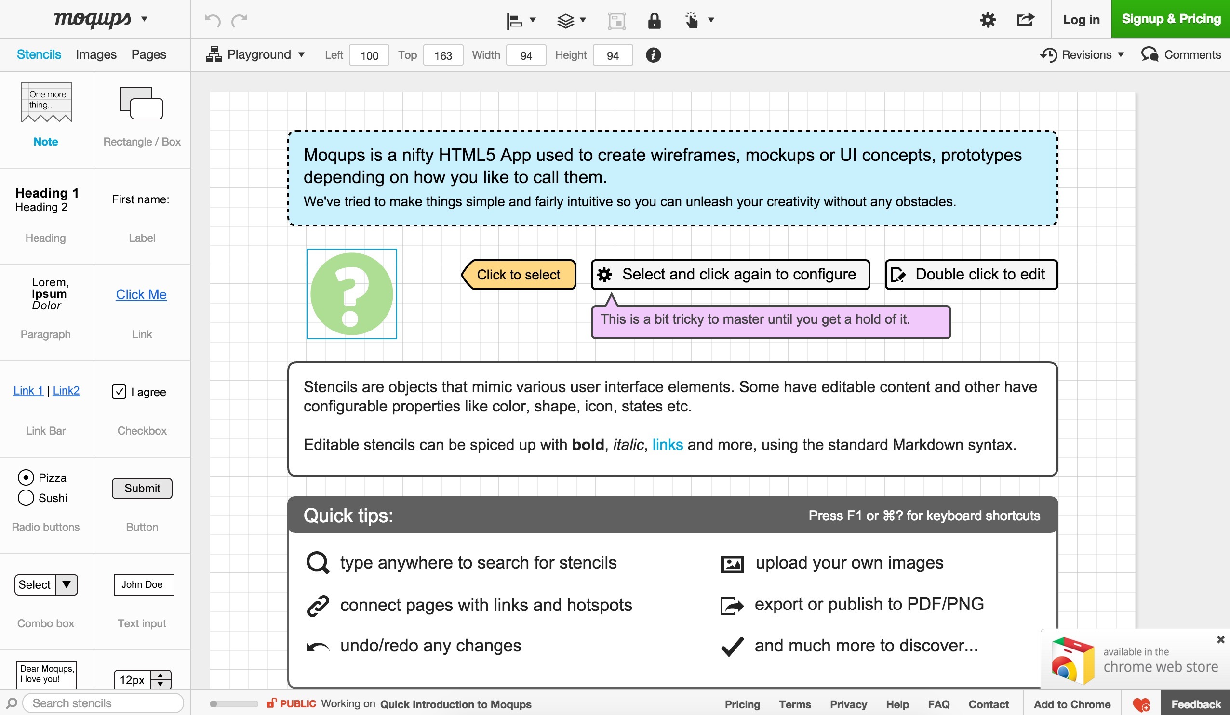
Task: Click the green question mark image
Action: coord(351,294)
